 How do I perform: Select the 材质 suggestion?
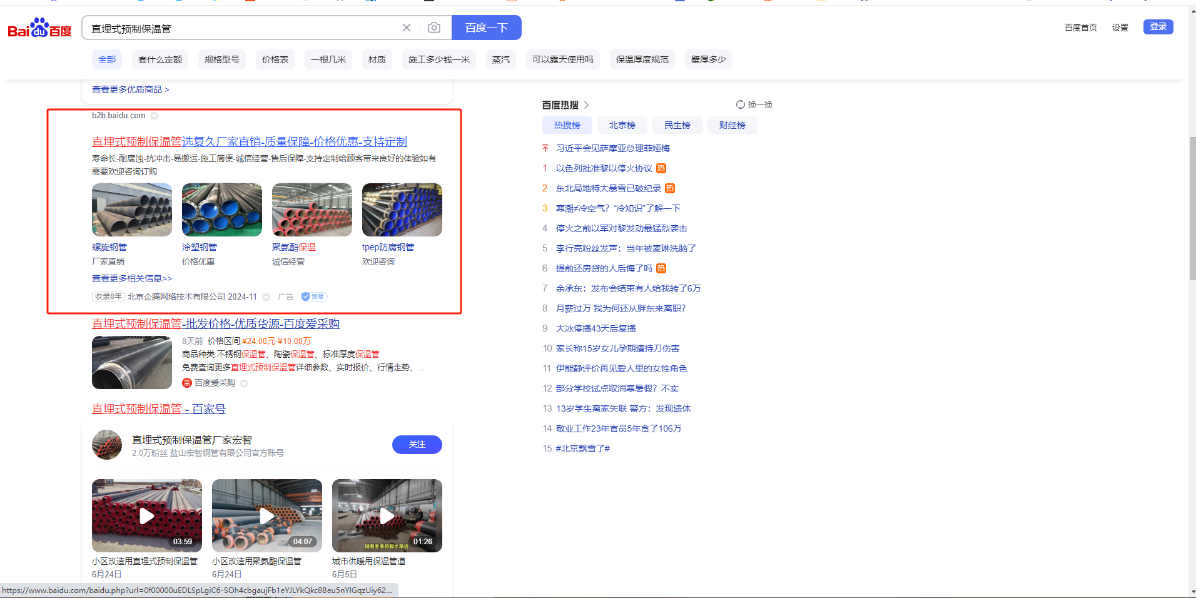377,59
